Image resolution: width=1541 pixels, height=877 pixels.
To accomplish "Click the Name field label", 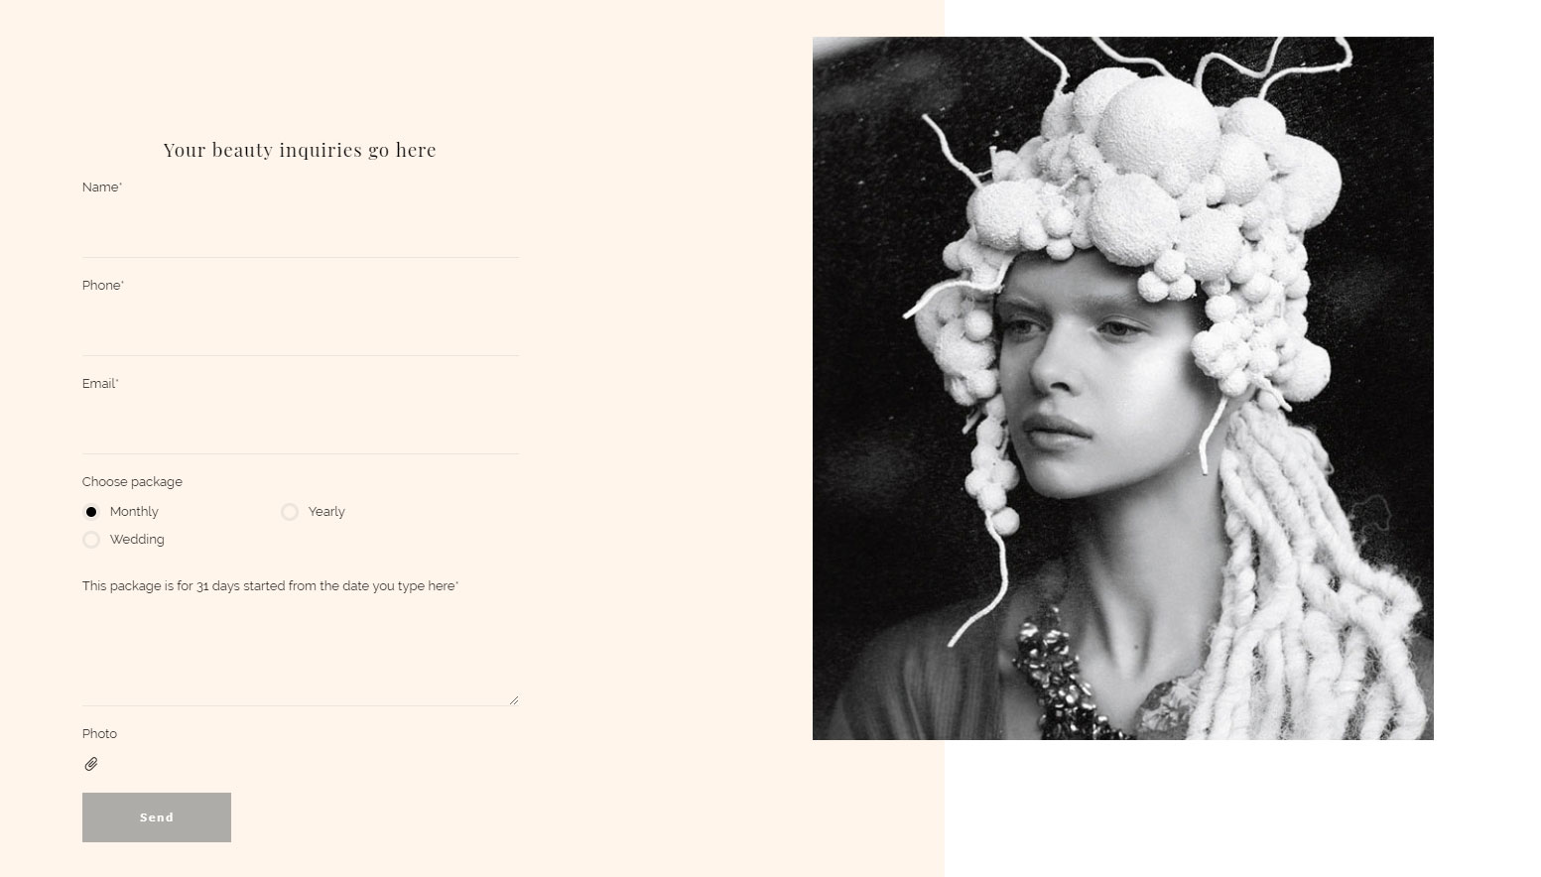I will 102,188.
